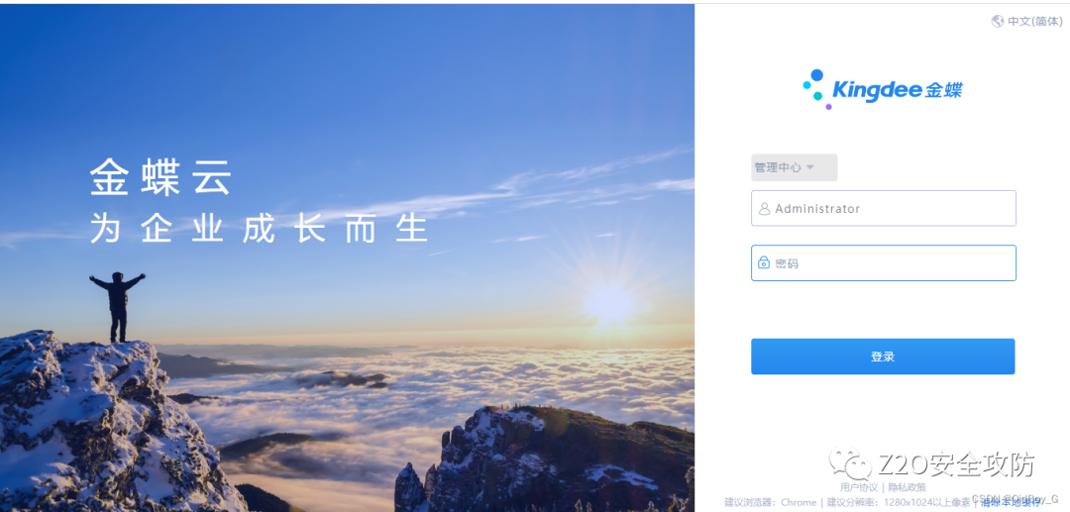Image resolution: width=1070 pixels, height=512 pixels.
Task: Click the lock icon in password field
Action: [764, 262]
